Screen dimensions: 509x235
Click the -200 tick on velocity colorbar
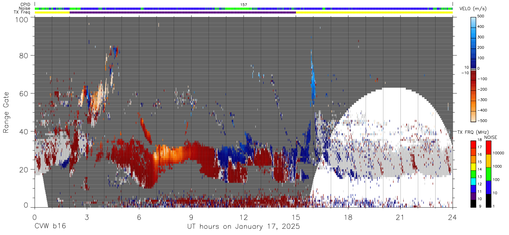[482, 89]
